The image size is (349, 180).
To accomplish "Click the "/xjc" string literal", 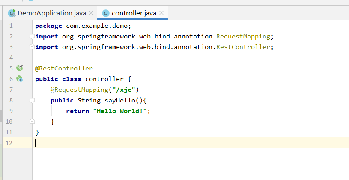I will (124, 90).
